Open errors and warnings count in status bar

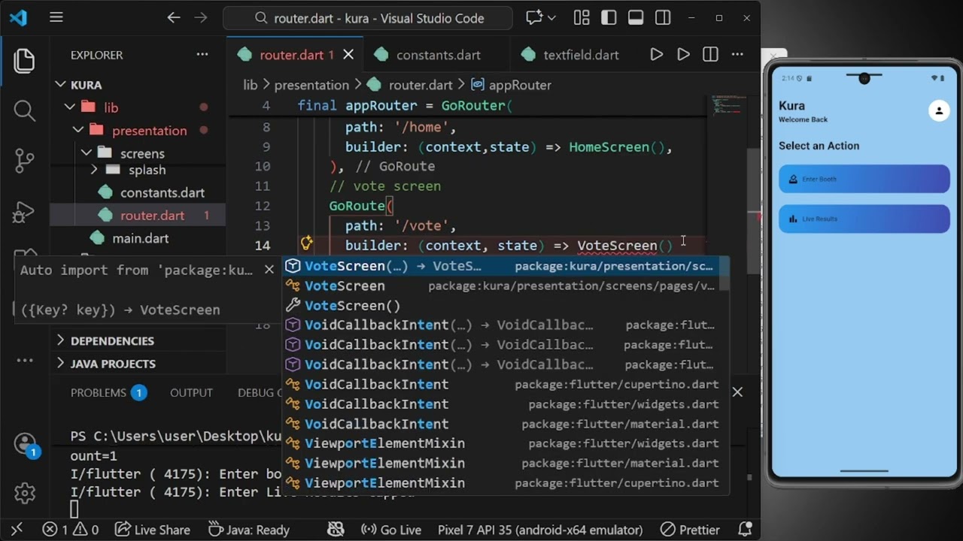(70, 530)
